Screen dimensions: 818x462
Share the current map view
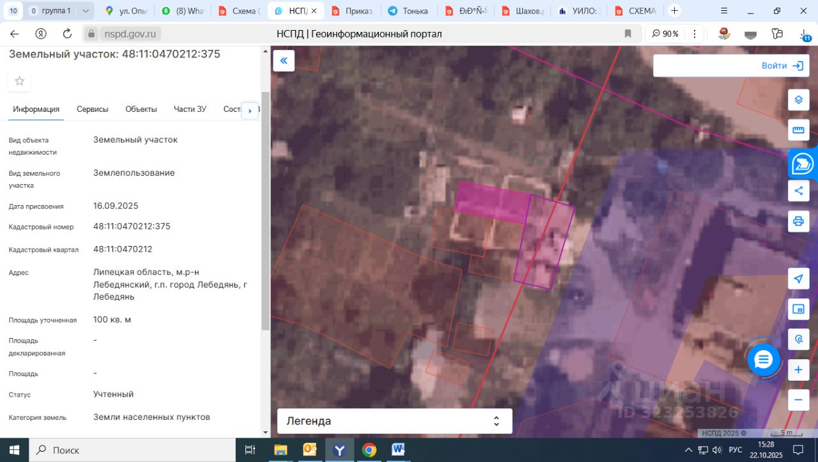point(798,190)
